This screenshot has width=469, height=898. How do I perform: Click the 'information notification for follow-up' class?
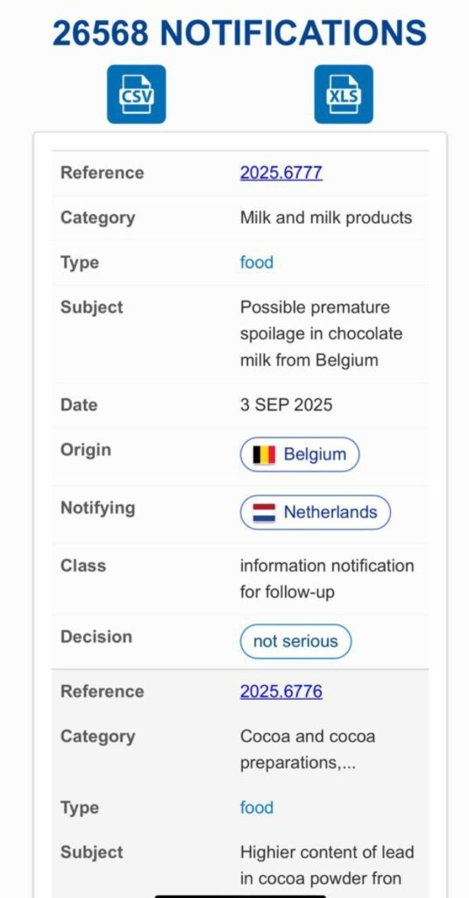(327, 579)
